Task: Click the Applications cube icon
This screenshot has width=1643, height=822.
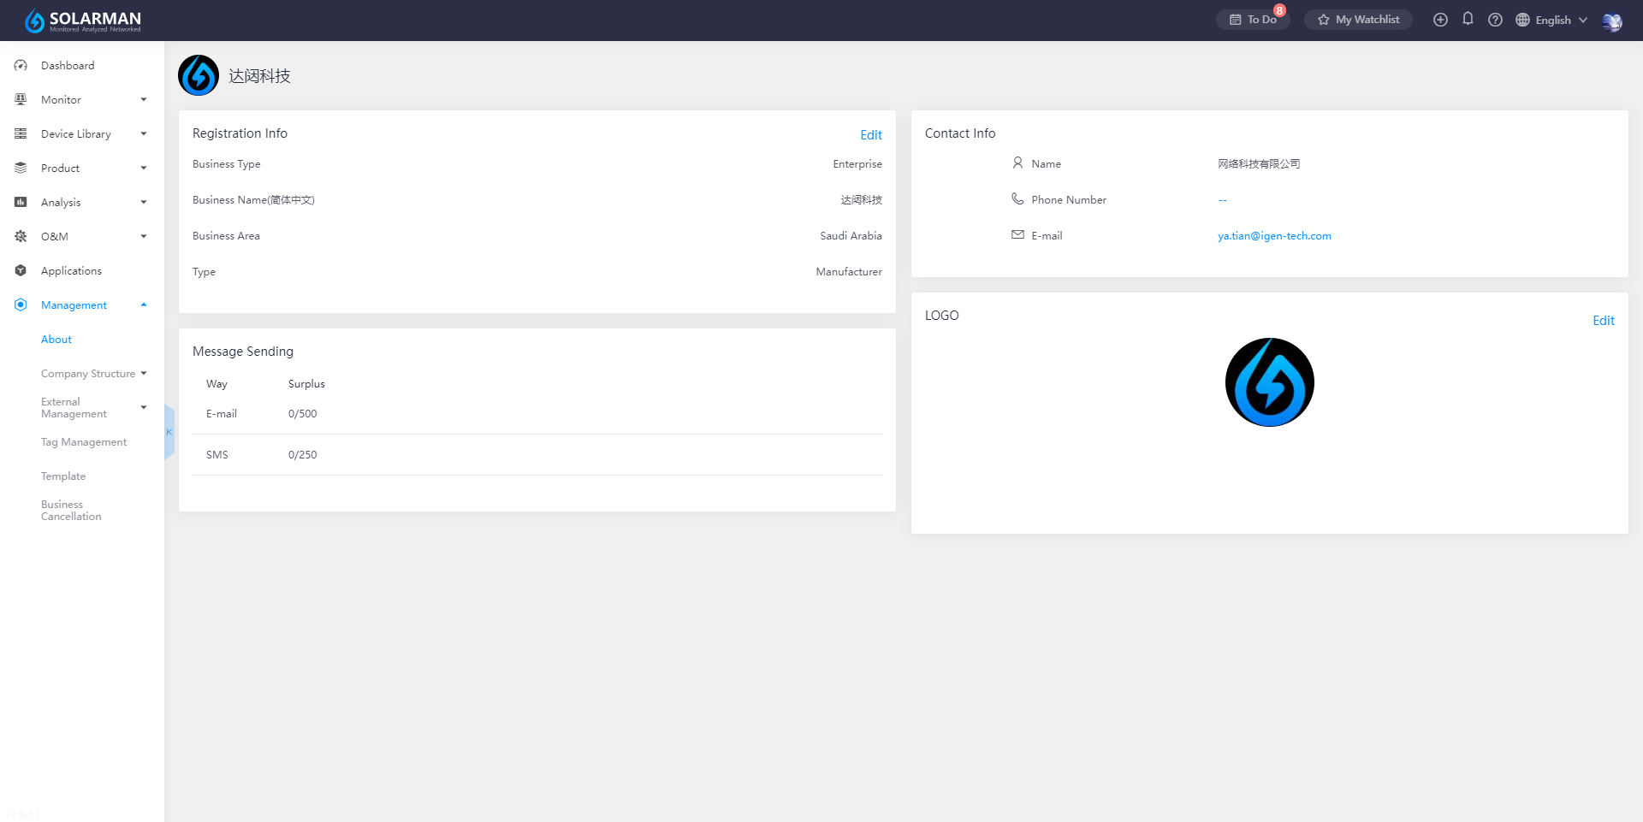Action: coord(21,271)
